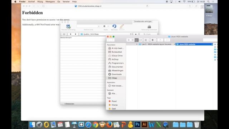This screenshot has height=129, width=229.
Task: Open the Apple menu
Action: point(15,1)
